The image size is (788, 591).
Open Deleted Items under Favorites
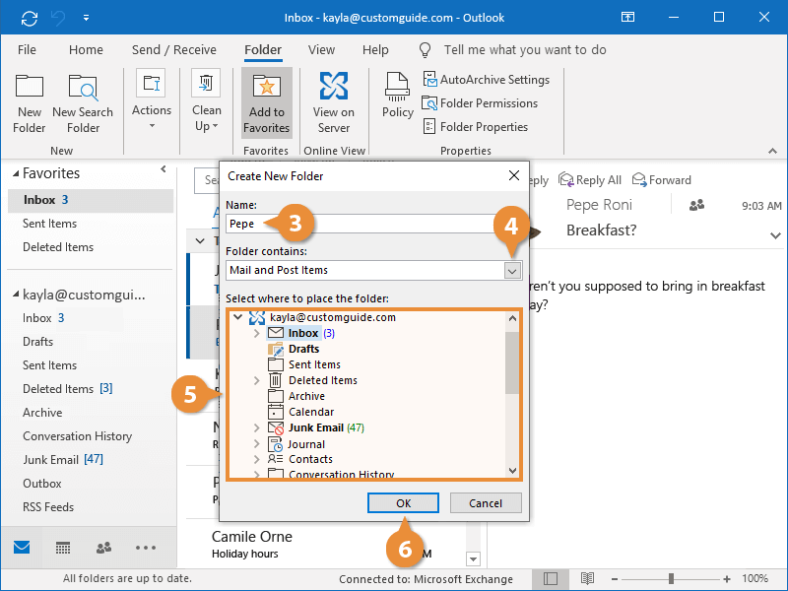point(58,247)
